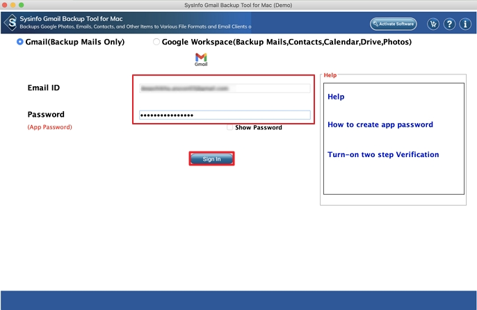Viewport: 477px width, 310px height.
Task: Minimize window with yellow button
Action: [13, 5]
